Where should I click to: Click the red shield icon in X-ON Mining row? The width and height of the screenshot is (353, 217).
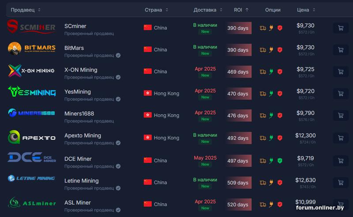(x=280, y=72)
